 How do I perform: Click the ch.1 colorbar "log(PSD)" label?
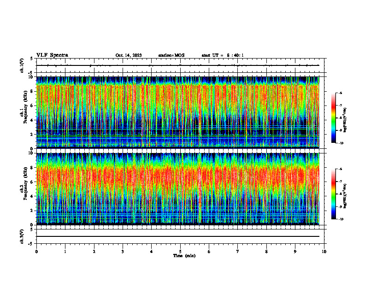coord(345,120)
